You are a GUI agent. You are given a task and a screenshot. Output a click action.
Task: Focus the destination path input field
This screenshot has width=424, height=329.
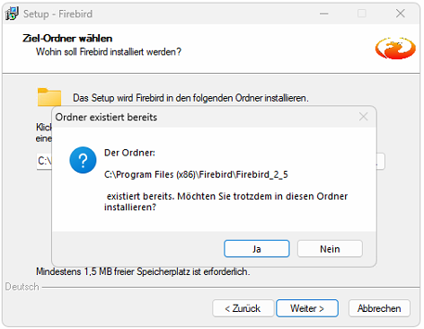pos(44,161)
